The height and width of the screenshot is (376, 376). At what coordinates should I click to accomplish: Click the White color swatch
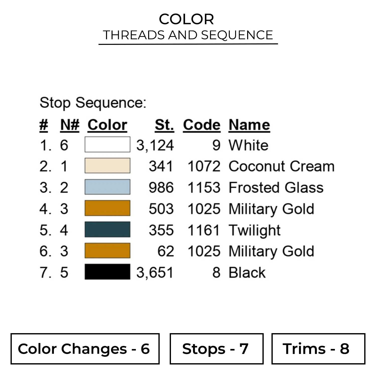pyautogui.click(x=107, y=145)
